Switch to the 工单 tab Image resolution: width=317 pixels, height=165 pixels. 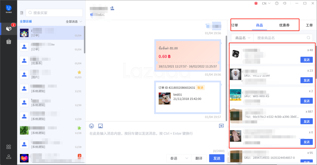click(x=309, y=25)
